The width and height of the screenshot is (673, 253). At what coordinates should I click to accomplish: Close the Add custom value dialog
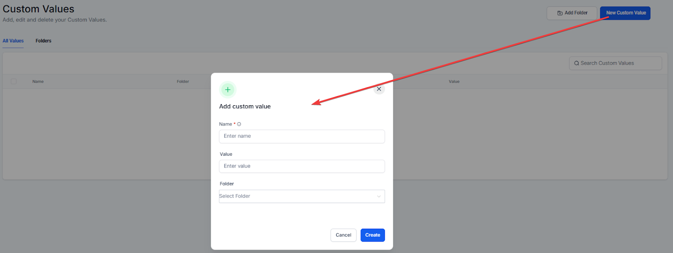click(379, 89)
